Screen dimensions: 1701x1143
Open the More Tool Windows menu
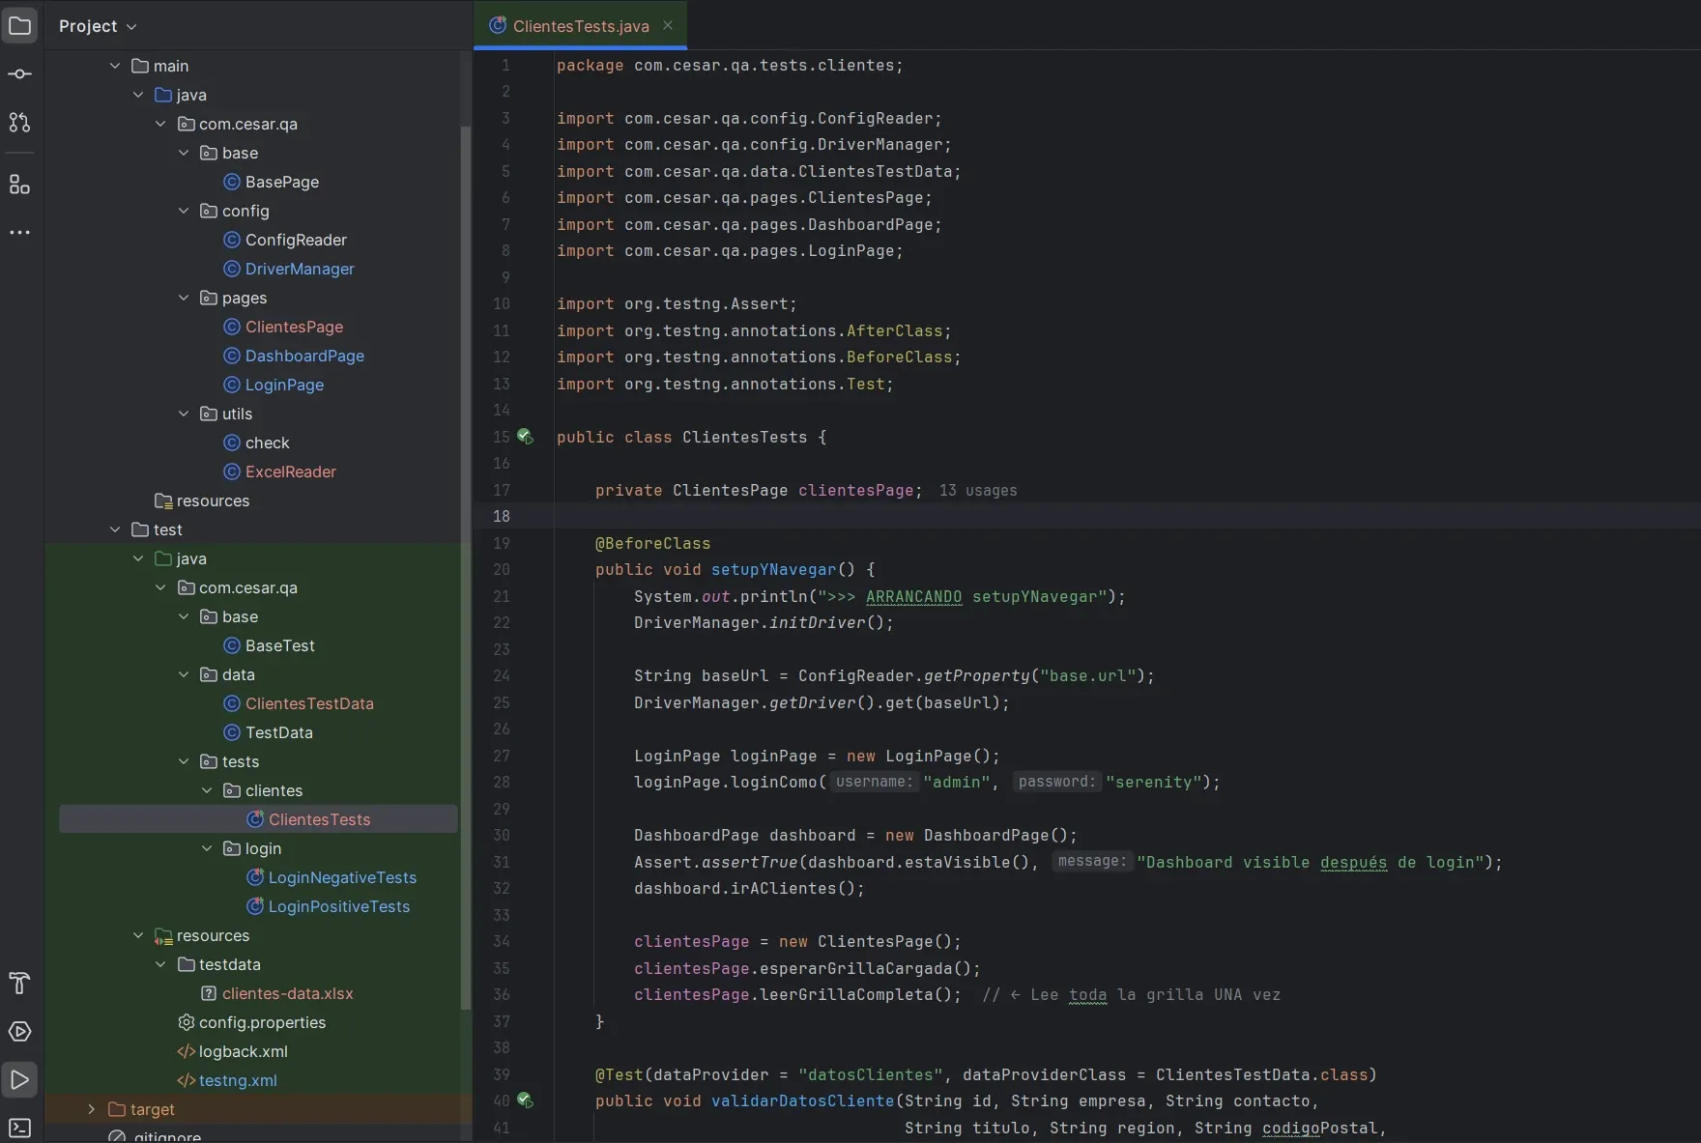[x=19, y=232]
